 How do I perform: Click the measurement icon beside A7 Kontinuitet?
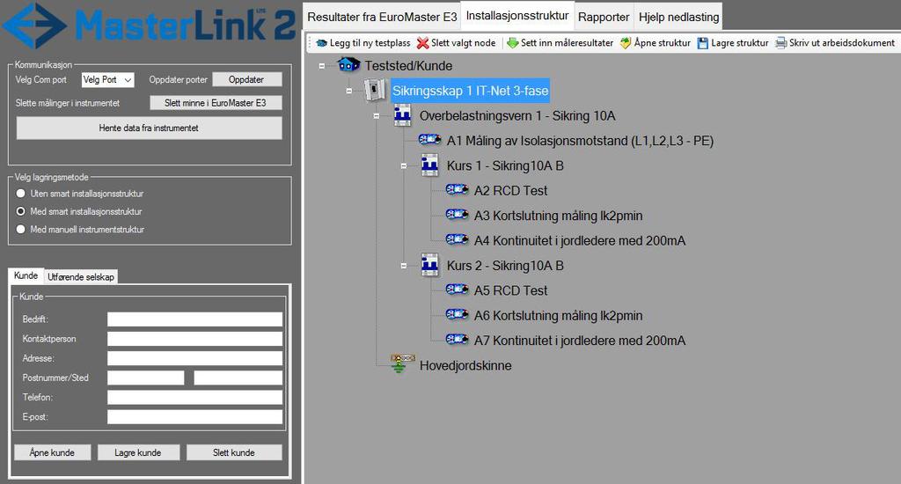pos(457,339)
